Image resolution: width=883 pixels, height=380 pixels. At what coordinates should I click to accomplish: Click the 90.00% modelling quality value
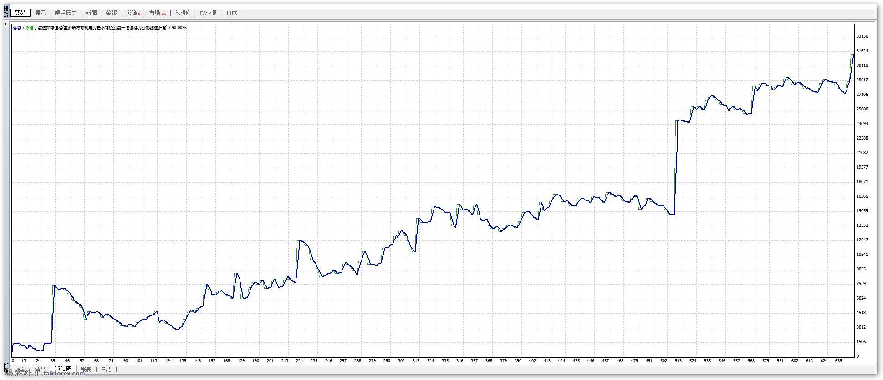(179, 28)
